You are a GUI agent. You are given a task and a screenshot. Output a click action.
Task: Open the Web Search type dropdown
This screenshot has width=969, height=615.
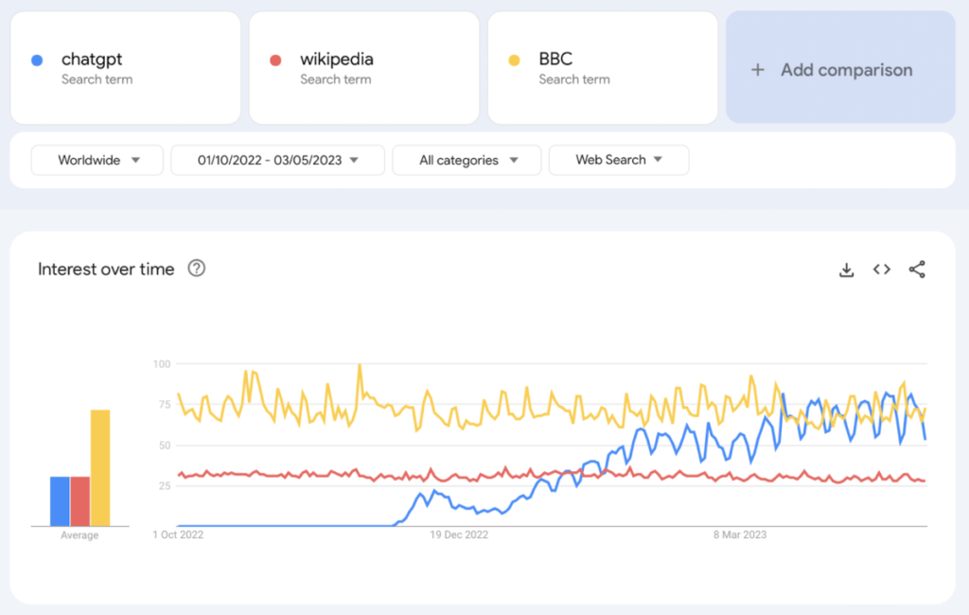[618, 160]
